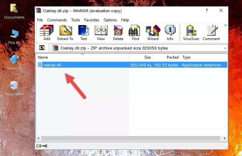This screenshot has width=242, height=156.
Task: Open the View file tool
Action: (101, 33)
